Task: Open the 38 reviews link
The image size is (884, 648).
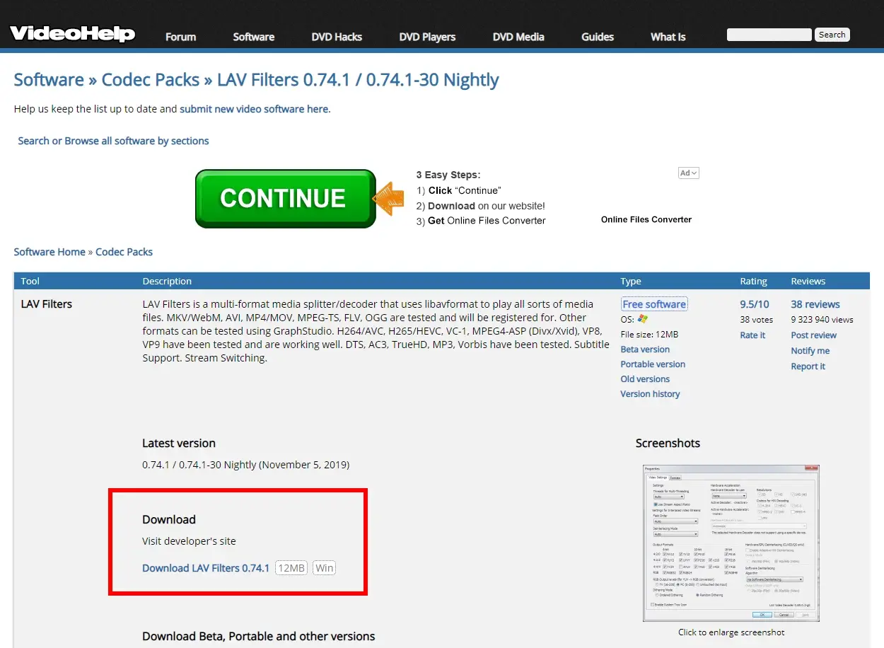Action: 815,304
